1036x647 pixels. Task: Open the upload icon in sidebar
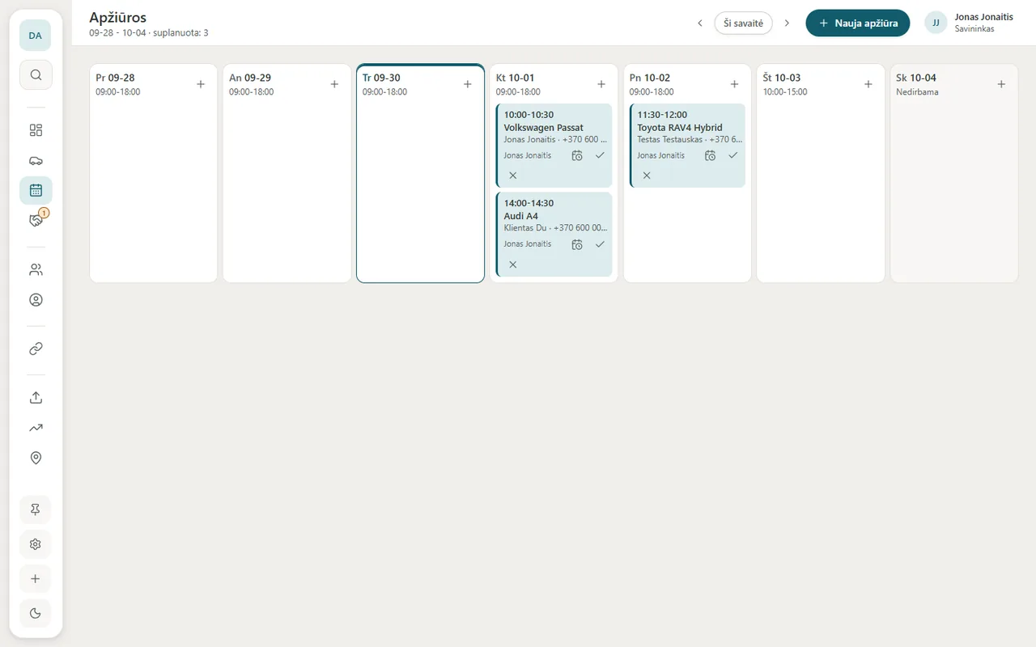36,398
